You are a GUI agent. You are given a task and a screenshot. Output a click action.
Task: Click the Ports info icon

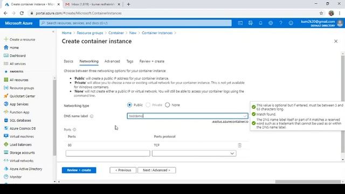pos(74,129)
